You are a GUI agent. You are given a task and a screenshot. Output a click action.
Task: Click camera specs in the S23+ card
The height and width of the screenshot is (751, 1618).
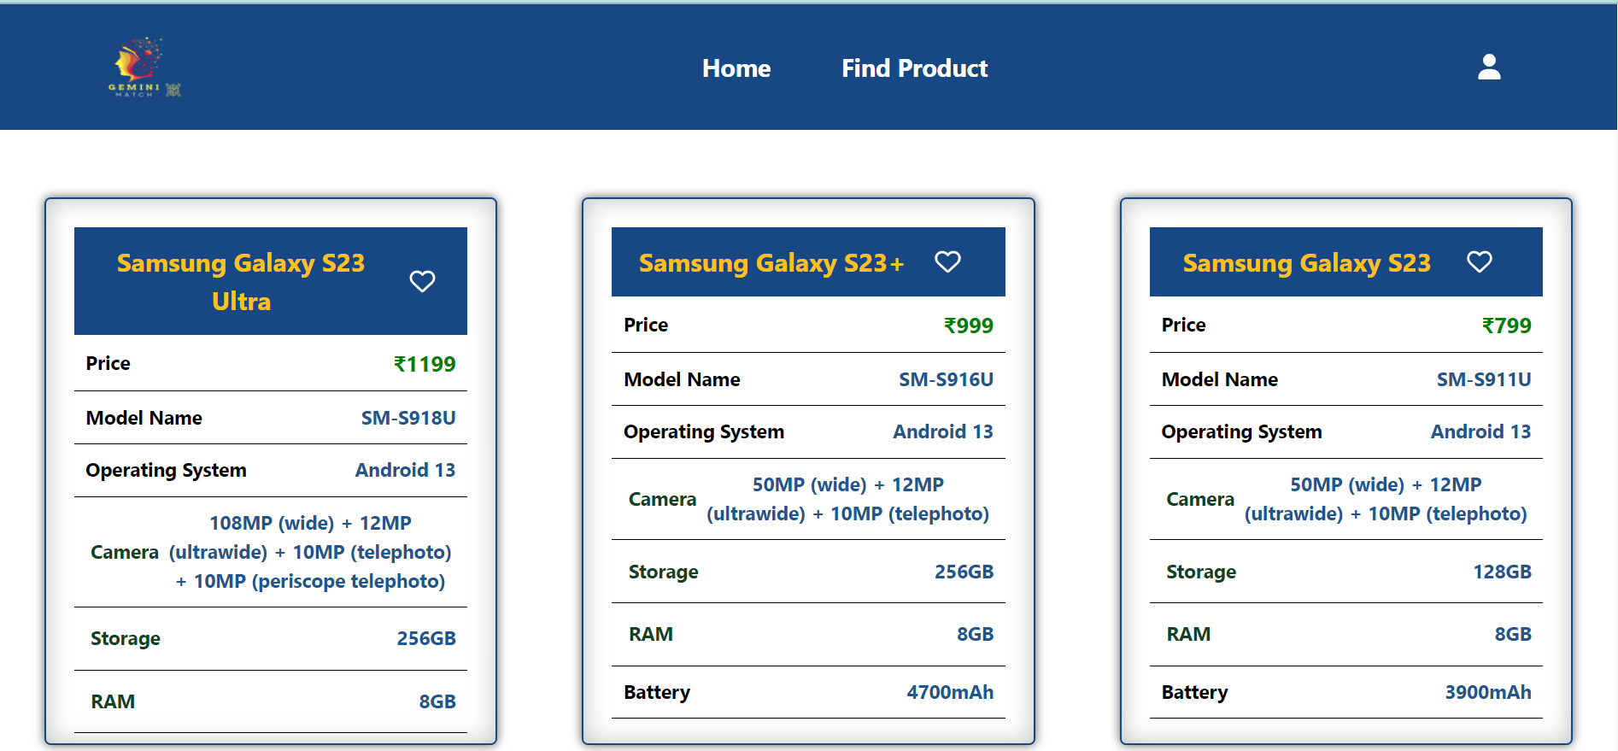click(x=847, y=499)
